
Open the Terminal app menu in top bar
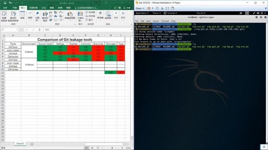coord(170,13)
